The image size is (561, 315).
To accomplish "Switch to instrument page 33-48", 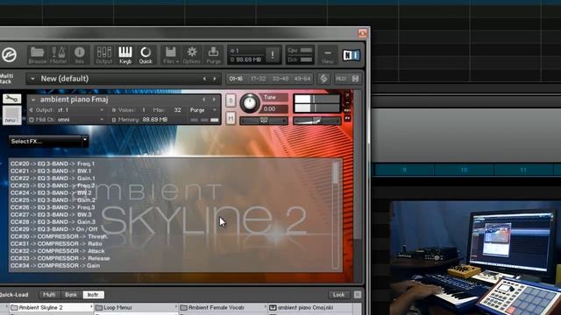I will point(280,79).
